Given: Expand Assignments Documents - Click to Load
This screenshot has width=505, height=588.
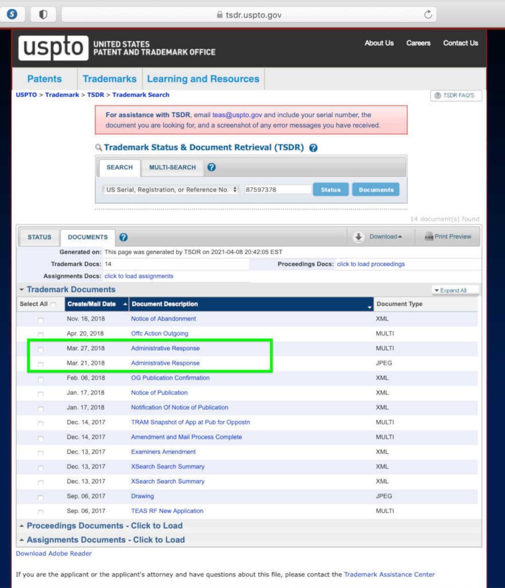Looking at the screenshot, I should pyautogui.click(x=106, y=540).
